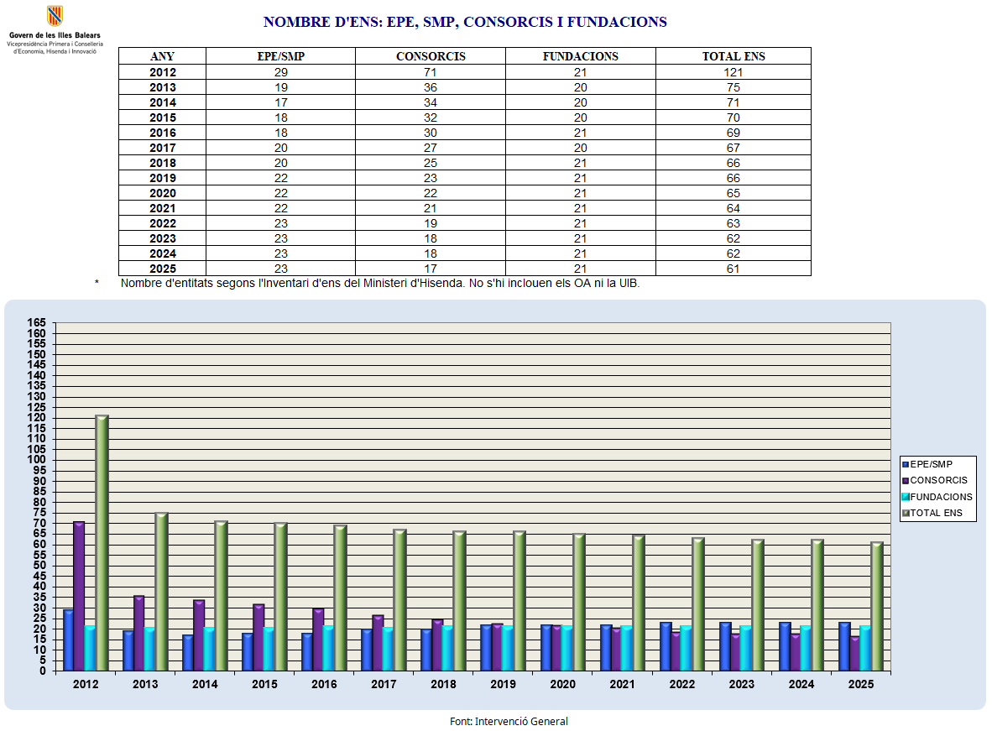Select the title NOMBRE D'ENS heading
Image resolution: width=992 pixels, height=731 pixels.
pos(465,22)
